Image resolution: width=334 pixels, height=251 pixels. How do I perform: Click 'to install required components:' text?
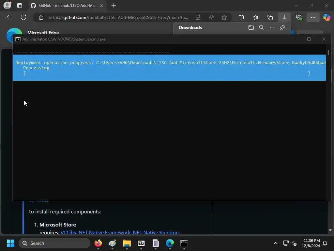click(x=65, y=212)
